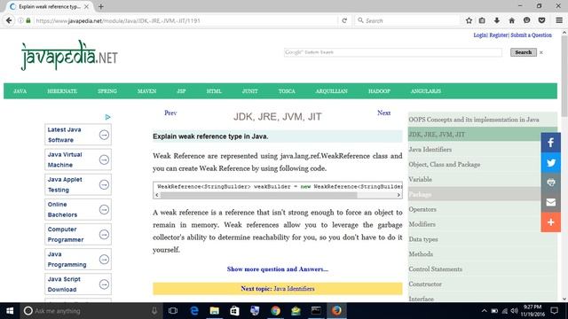Click the Google custom search input field
This screenshot has width=568, height=319.
click(393, 52)
